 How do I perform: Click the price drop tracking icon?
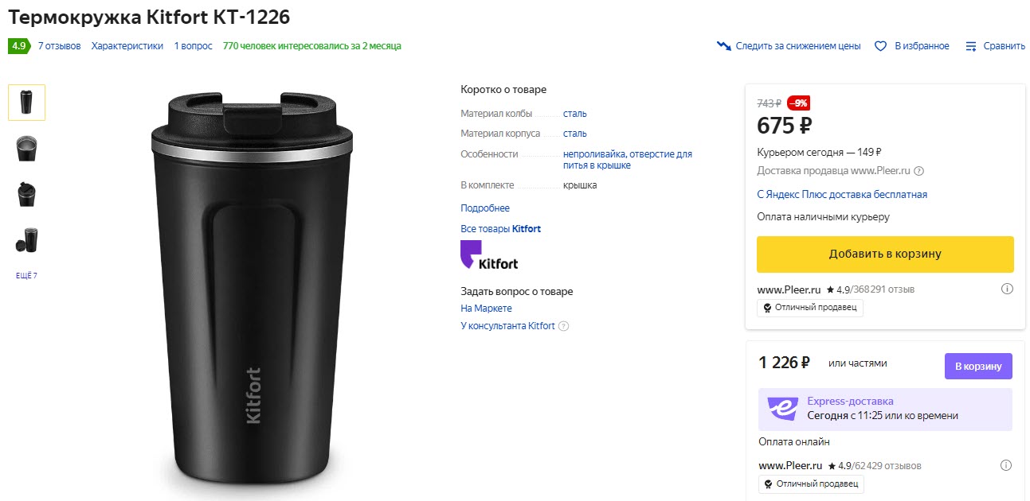724,46
